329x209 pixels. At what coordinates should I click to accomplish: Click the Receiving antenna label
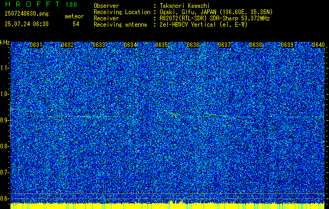pos(120,25)
